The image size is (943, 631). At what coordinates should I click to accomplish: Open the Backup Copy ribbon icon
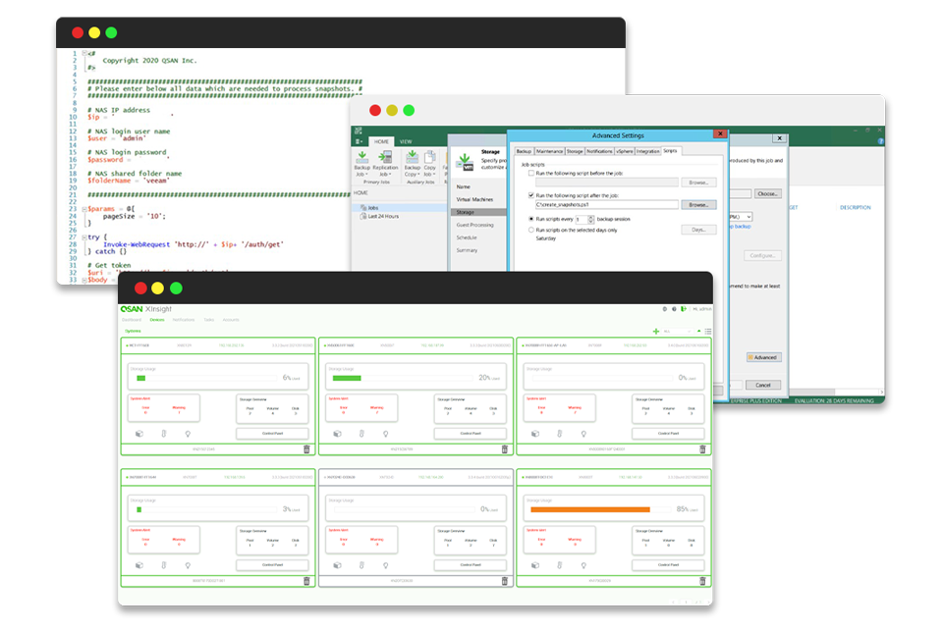412,163
